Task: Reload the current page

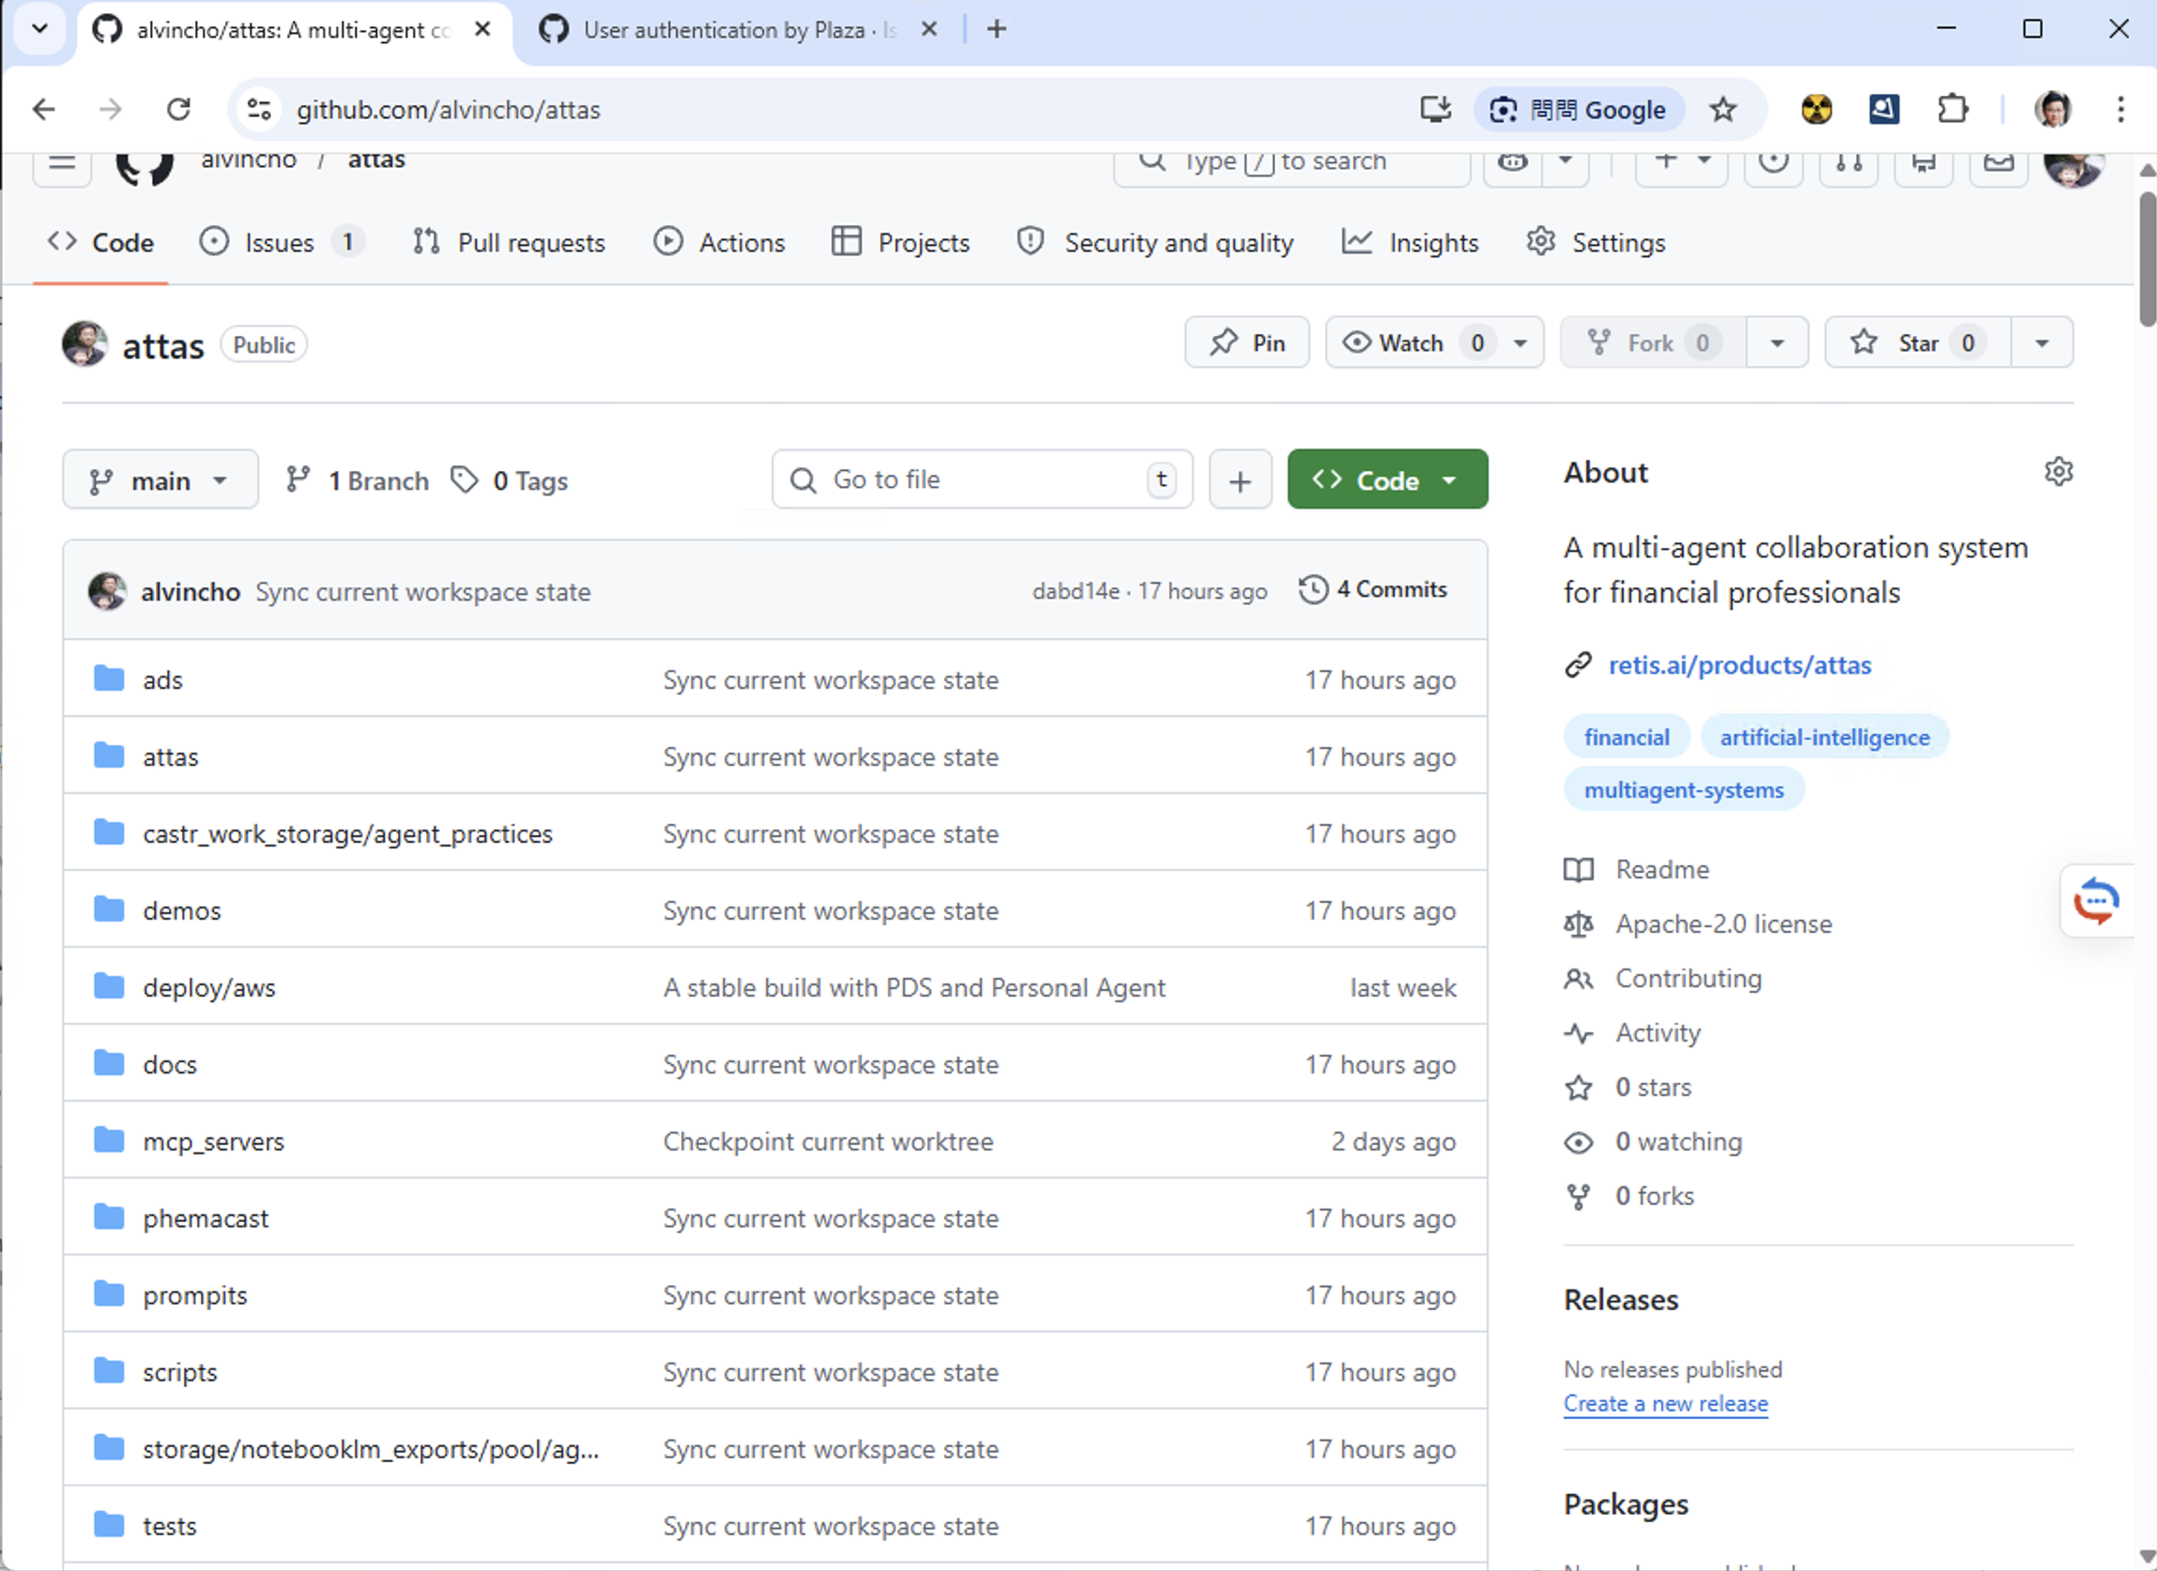Action: click(178, 110)
